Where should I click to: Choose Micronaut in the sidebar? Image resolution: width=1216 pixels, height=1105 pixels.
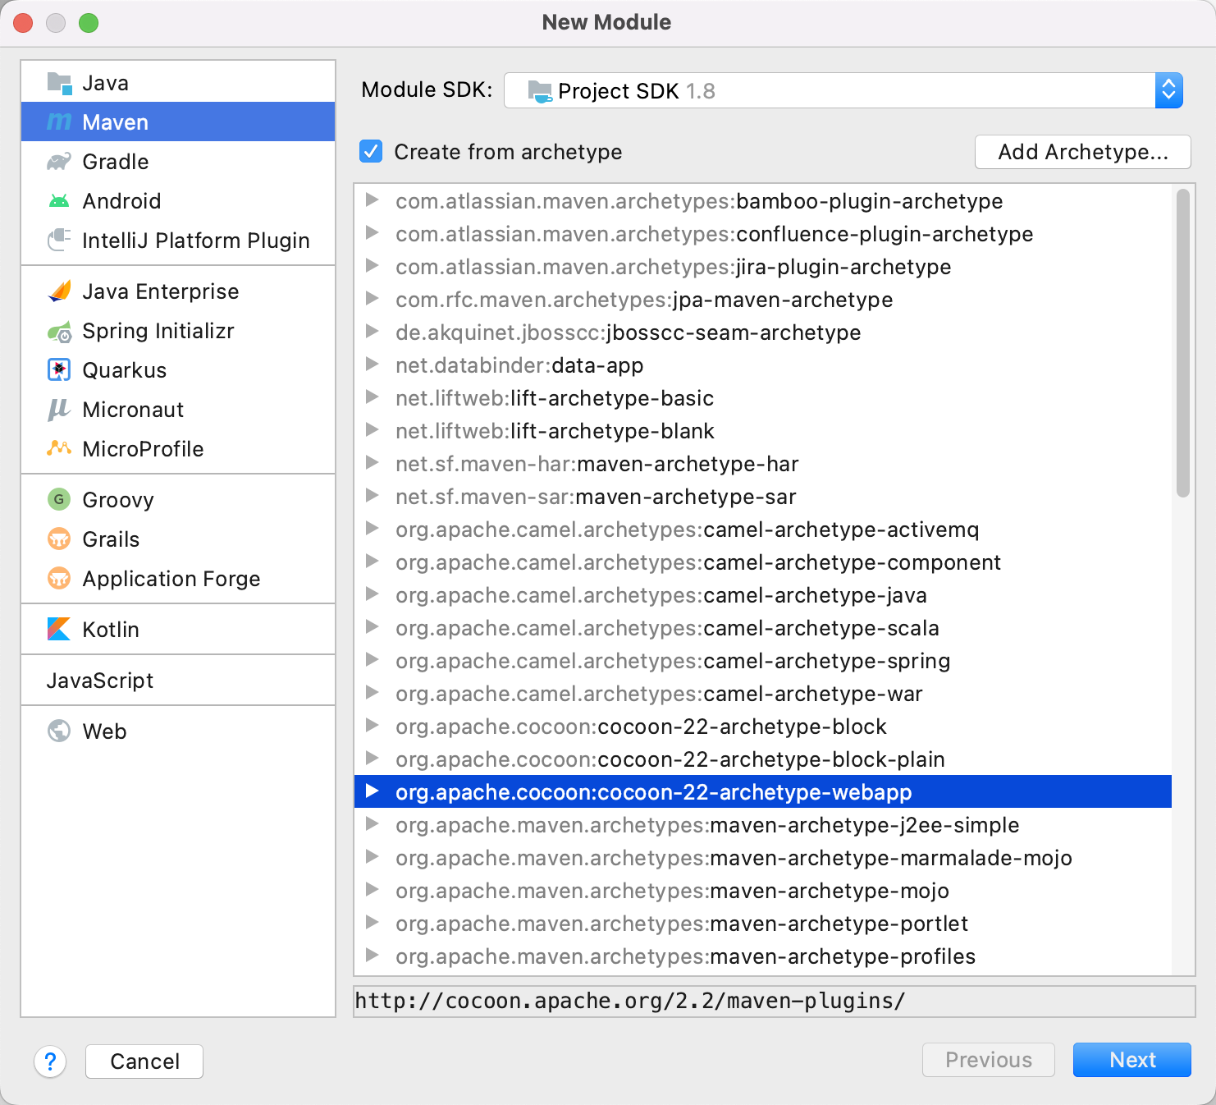[178, 410]
